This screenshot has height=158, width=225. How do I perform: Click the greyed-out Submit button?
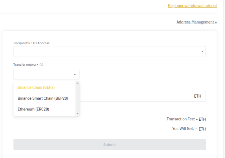110,145
